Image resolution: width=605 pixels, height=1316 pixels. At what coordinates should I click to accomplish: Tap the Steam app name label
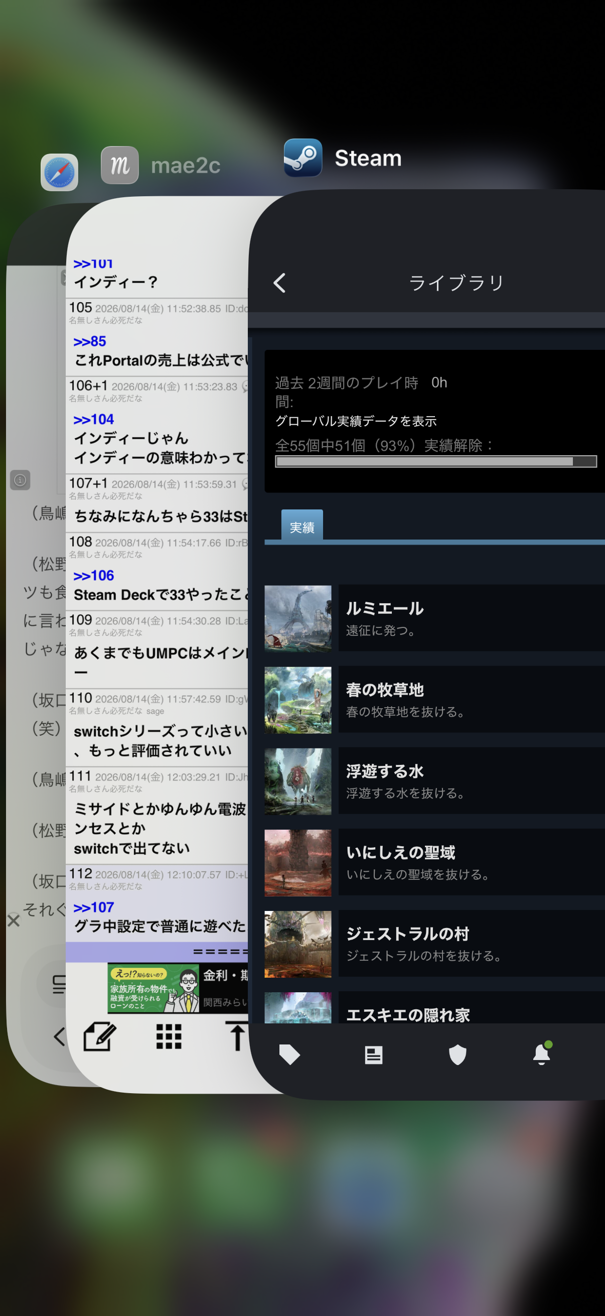pyautogui.click(x=368, y=158)
